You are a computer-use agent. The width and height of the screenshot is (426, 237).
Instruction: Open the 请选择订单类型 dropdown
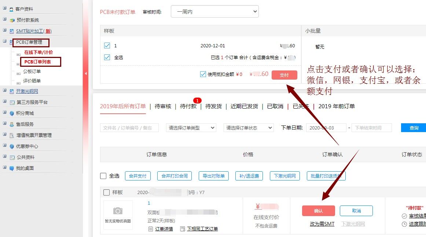click(191, 128)
